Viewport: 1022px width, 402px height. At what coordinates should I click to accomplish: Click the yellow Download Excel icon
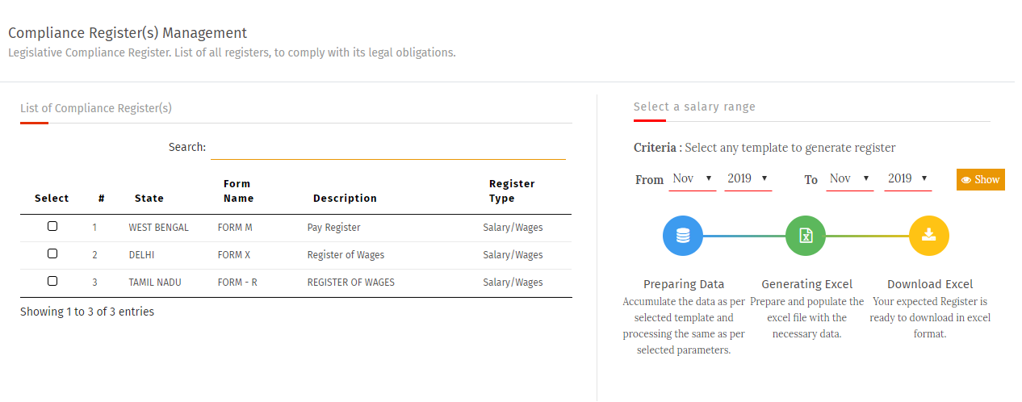pos(928,236)
